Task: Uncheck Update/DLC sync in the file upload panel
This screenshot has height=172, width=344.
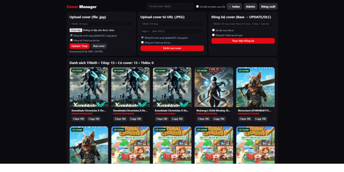Action: pyautogui.click(x=71, y=35)
